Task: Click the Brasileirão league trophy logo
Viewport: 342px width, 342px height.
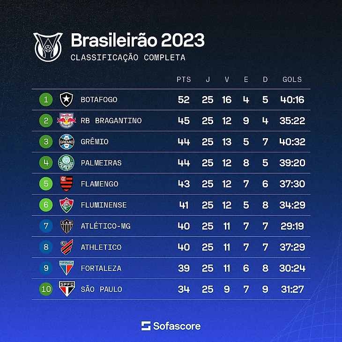Action: pos(48,47)
